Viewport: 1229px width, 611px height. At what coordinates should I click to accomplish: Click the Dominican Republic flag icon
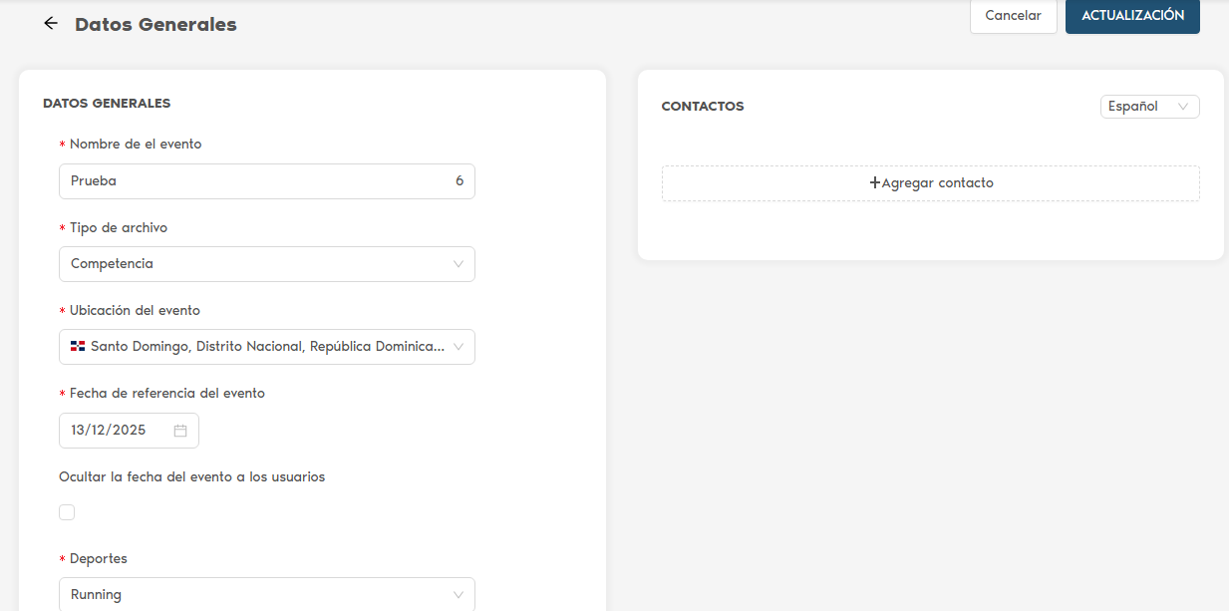pyautogui.click(x=78, y=347)
